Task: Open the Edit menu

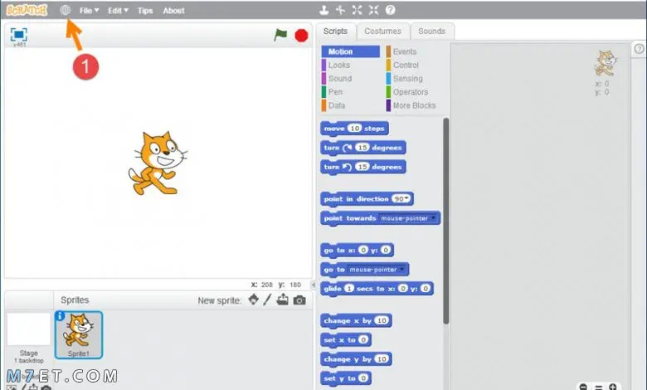Action: (118, 11)
